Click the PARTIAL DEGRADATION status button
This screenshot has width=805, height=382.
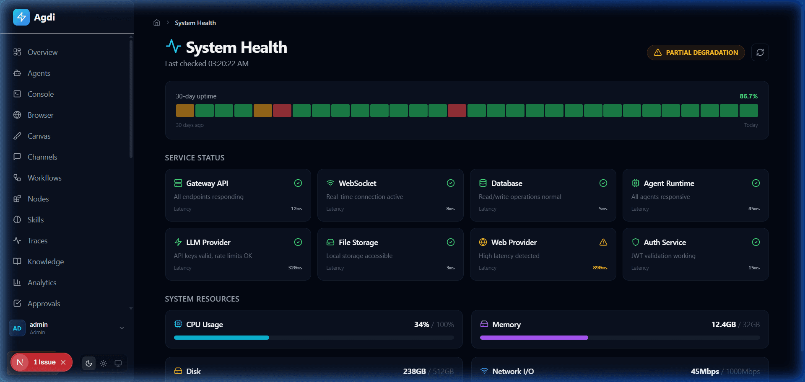tap(696, 52)
